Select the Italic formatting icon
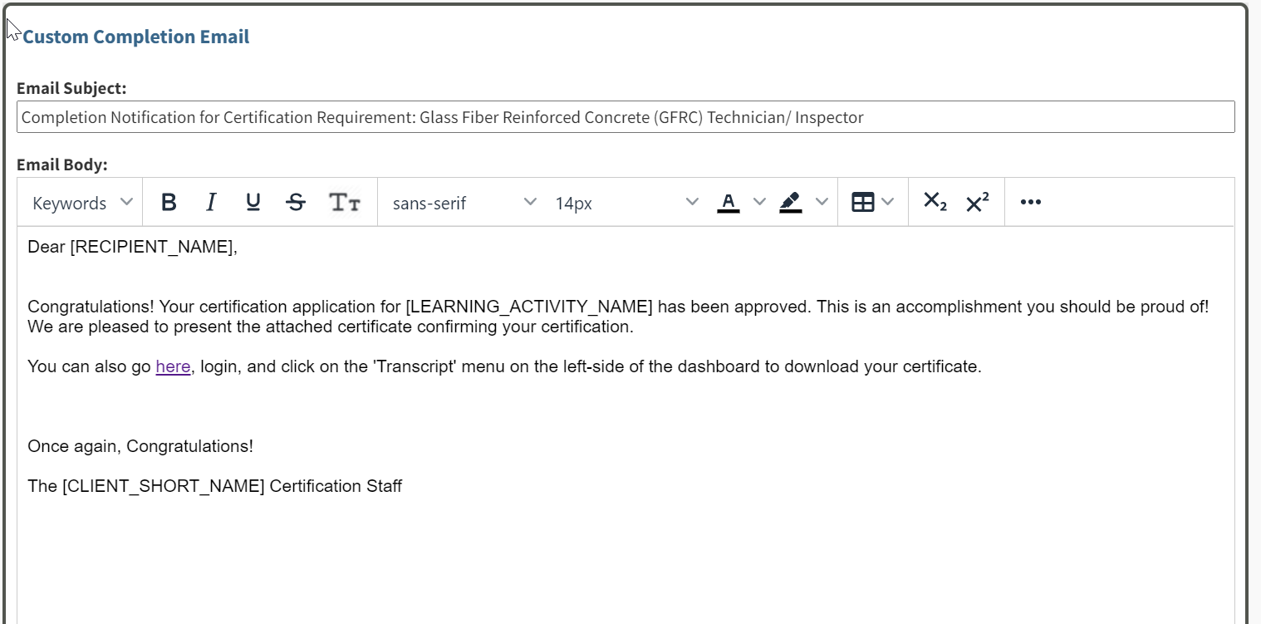 210,202
